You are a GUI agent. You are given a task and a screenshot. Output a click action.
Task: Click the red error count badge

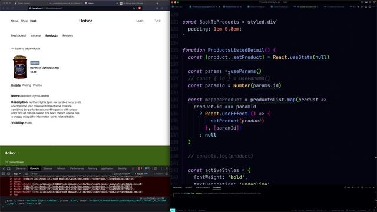[140, 168]
